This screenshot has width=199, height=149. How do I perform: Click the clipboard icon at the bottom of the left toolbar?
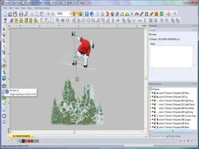4,116
